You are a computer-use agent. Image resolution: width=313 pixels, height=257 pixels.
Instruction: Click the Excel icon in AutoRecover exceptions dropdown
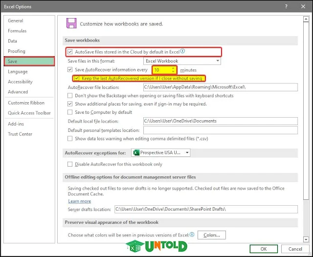point(136,153)
